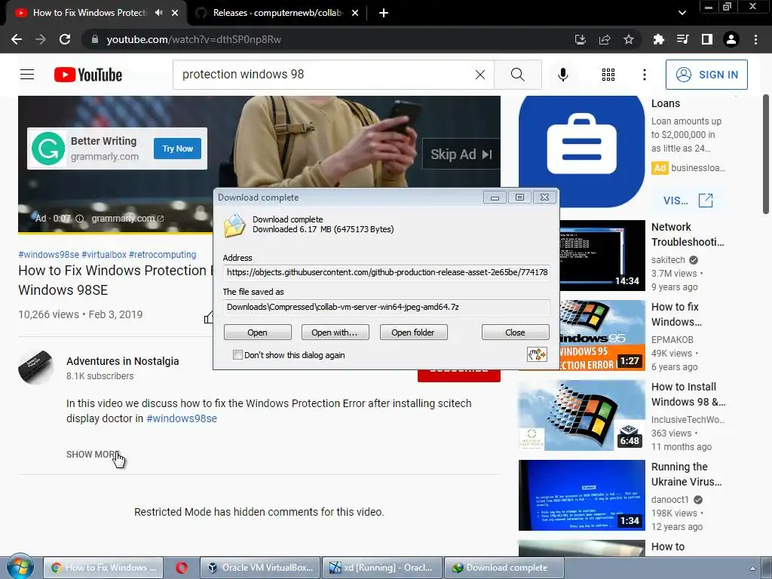The width and height of the screenshot is (772, 579).
Task: Open the Chrome profile avatar
Action: coord(731,39)
